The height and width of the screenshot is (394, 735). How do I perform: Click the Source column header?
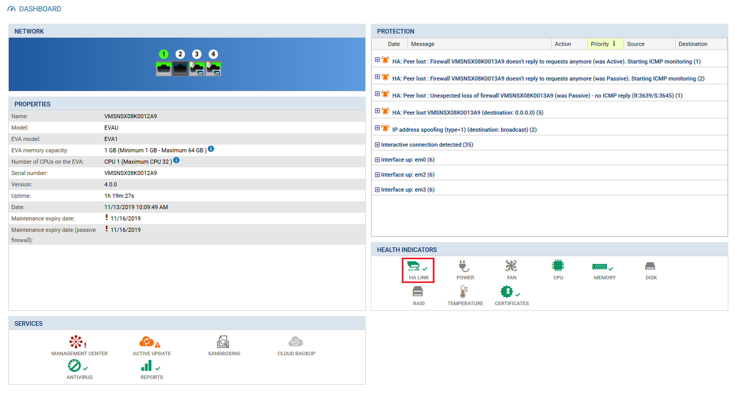[636, 44]
